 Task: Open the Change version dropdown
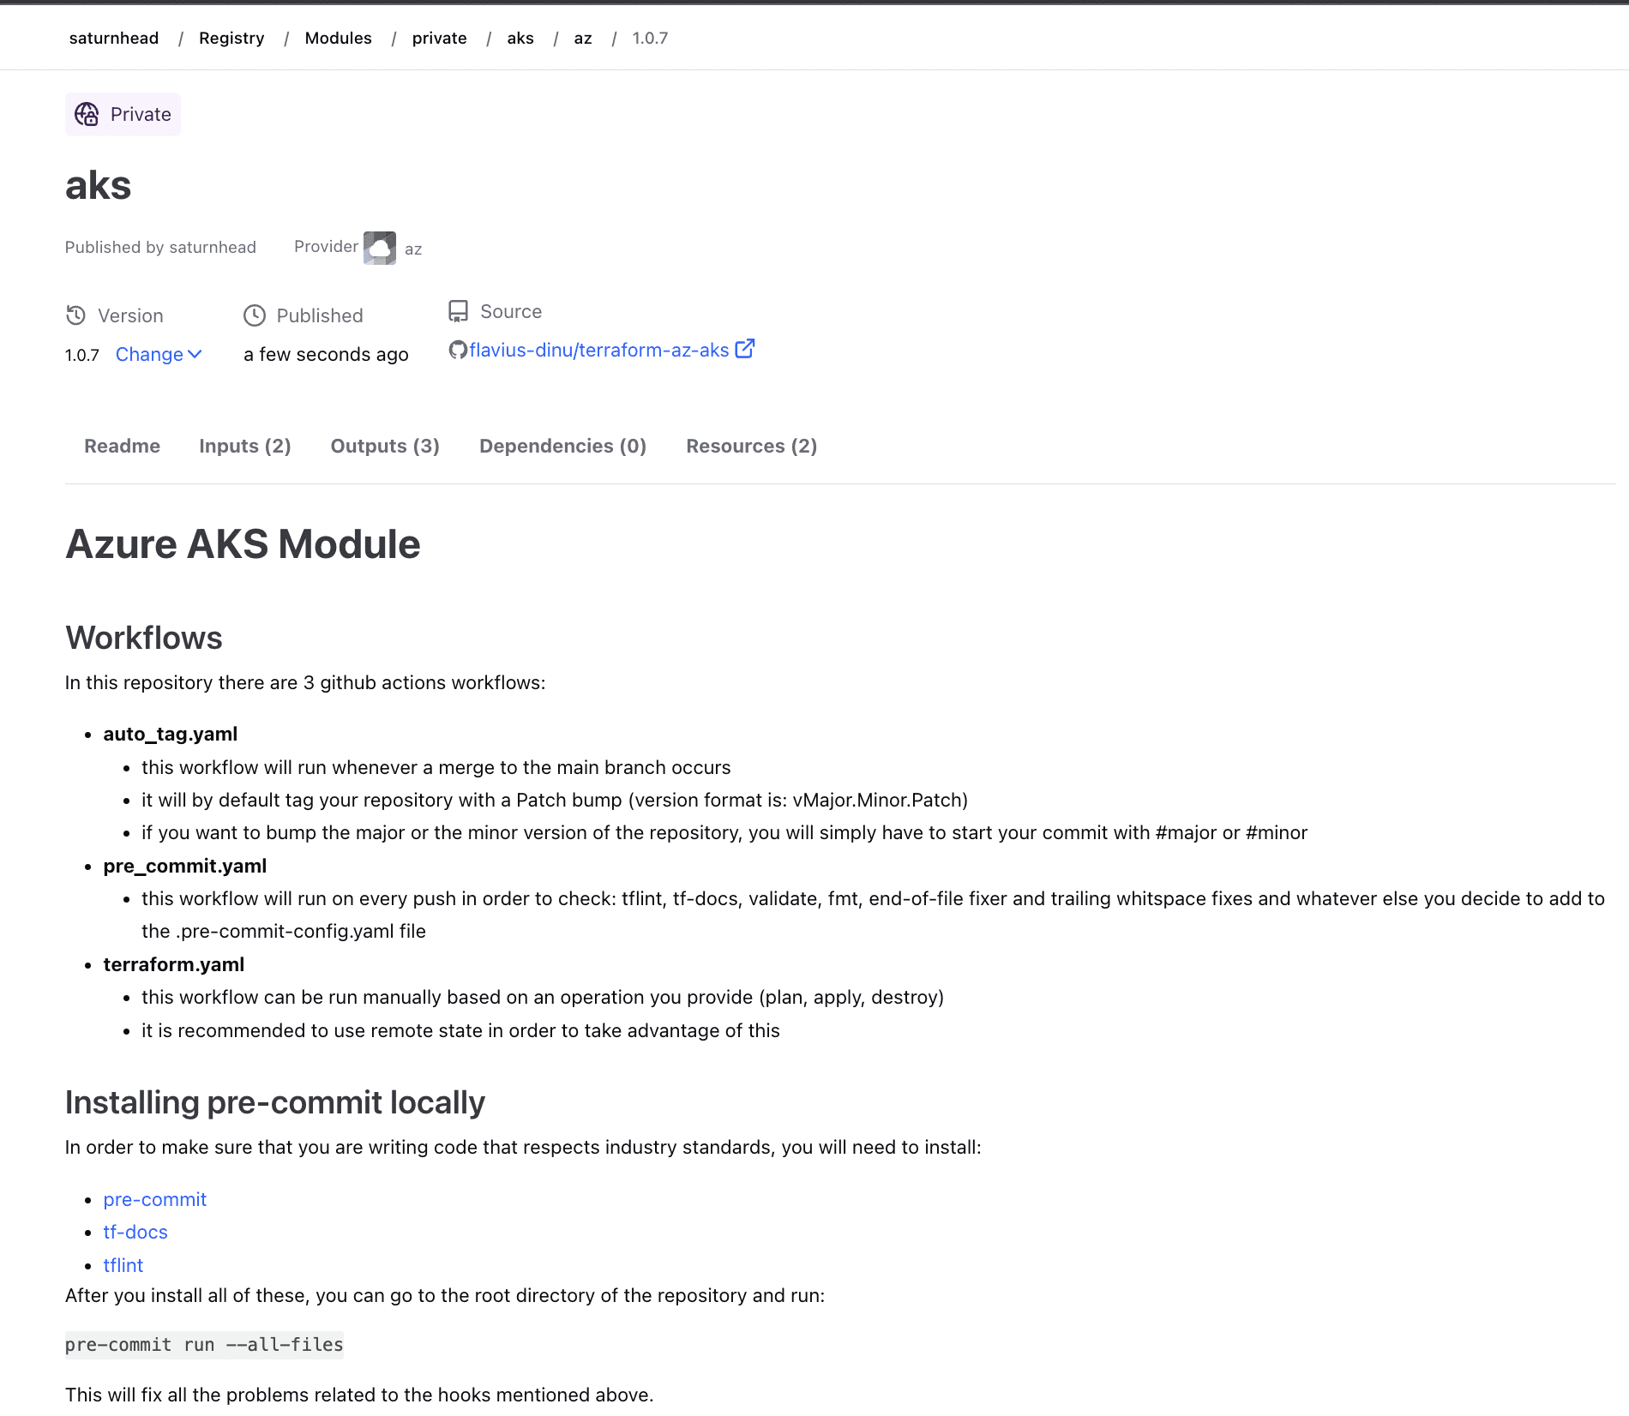tap(159, 354)
